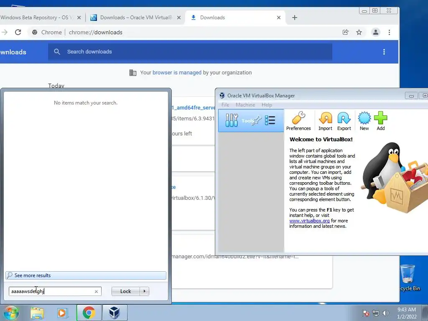428x321 pixels.
Task: Click the Action Center flag tray icon
Action: 365,313
